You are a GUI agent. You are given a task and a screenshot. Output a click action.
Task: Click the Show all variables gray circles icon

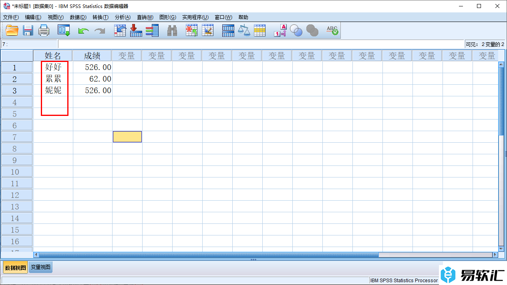click(x=312, y=30)
